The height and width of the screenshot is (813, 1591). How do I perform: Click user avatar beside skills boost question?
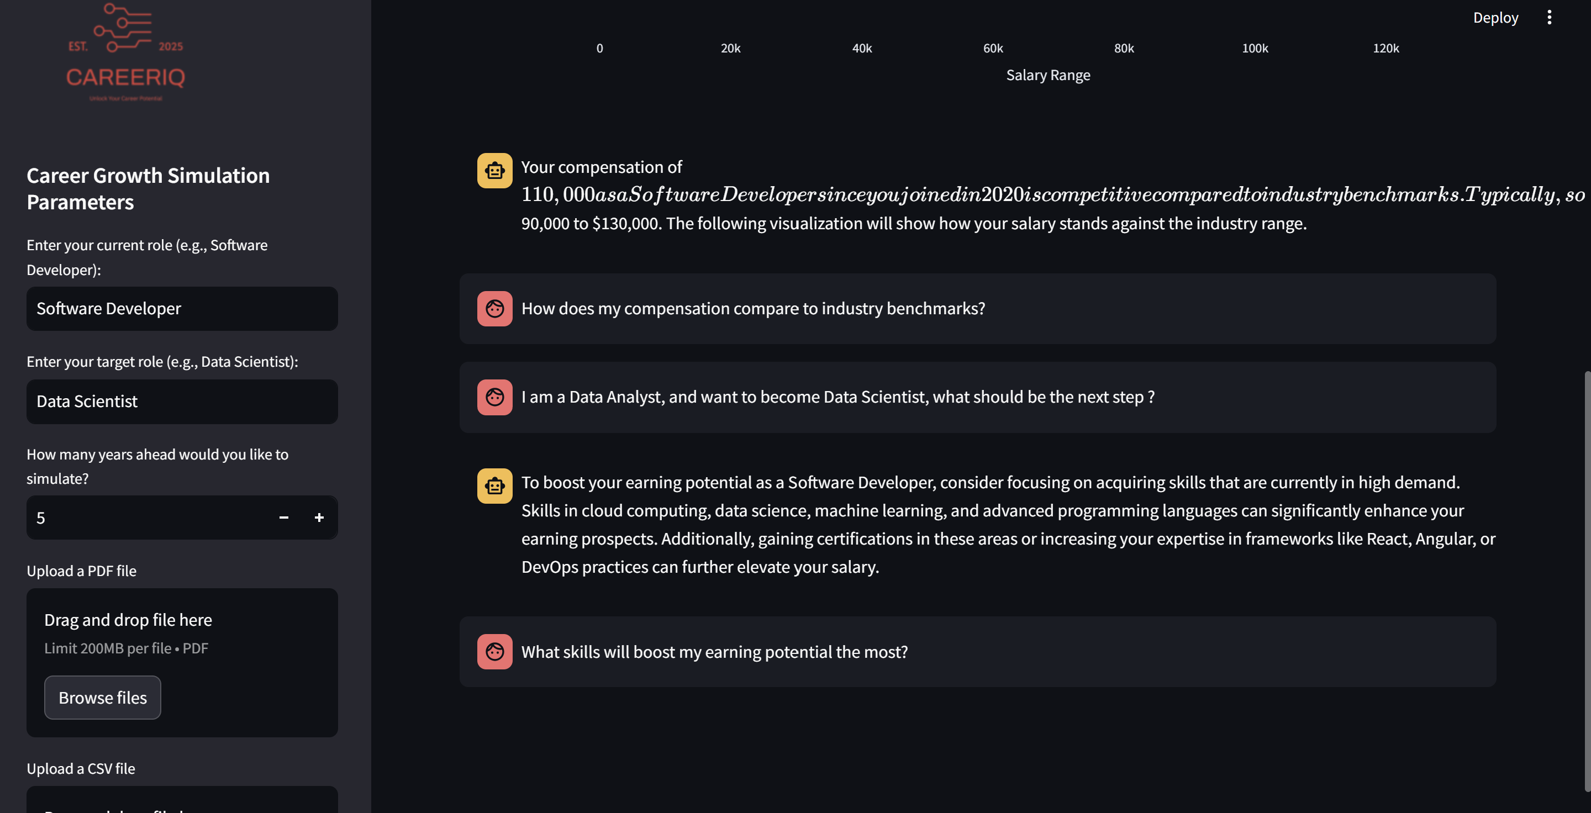494,652
